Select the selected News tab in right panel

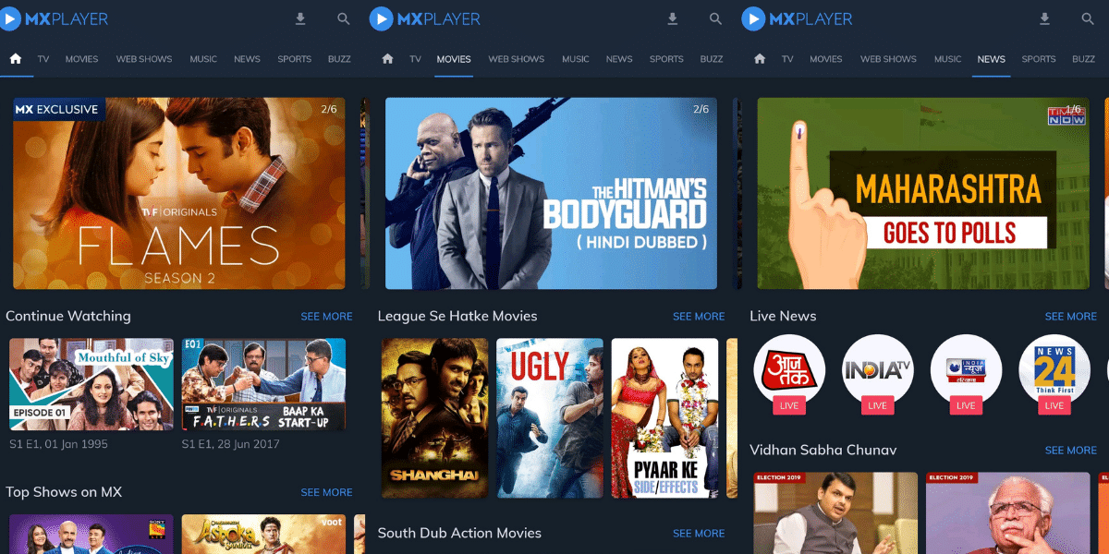pyautogui.click(x=992, y=59)
